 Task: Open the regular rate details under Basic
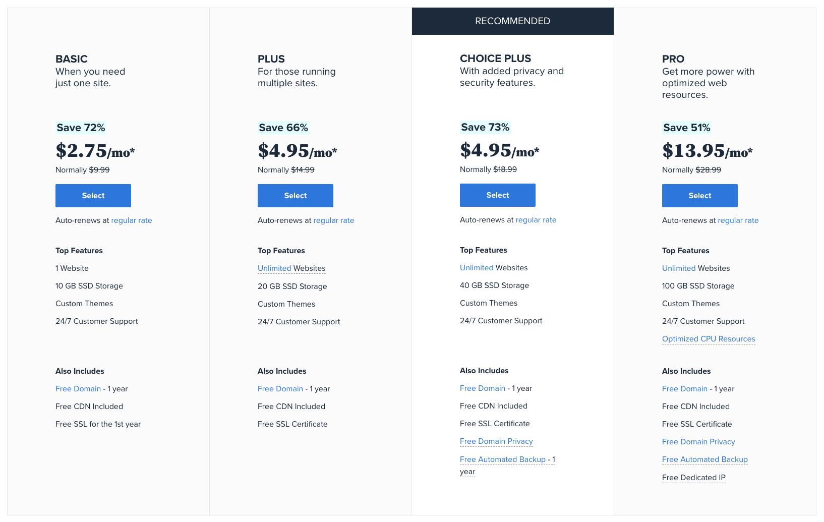point(132,220)
